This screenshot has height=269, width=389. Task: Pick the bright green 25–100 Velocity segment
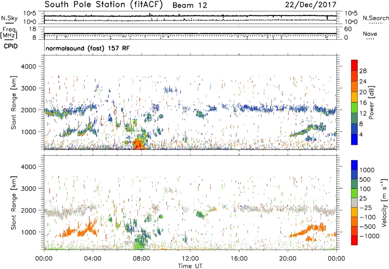pos(354,193)
